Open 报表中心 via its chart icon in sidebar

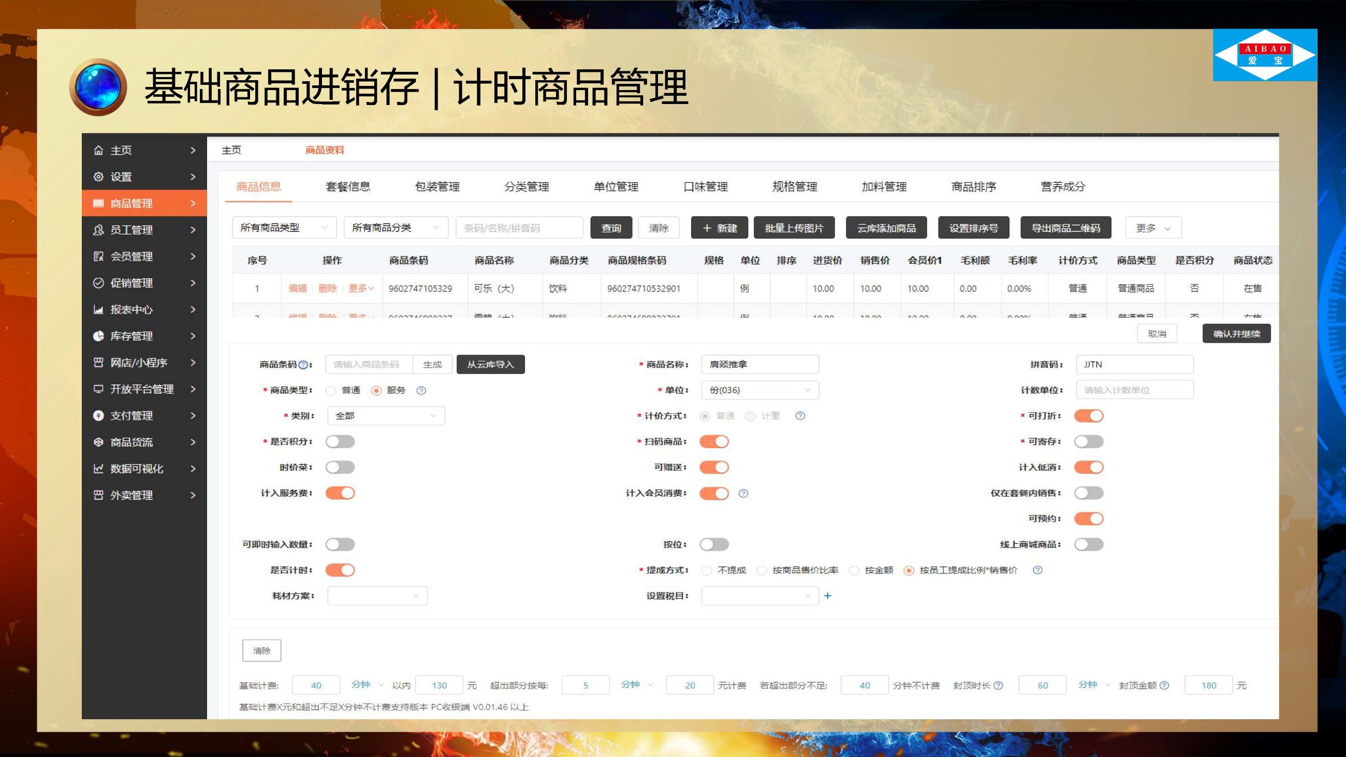(99, 309)
